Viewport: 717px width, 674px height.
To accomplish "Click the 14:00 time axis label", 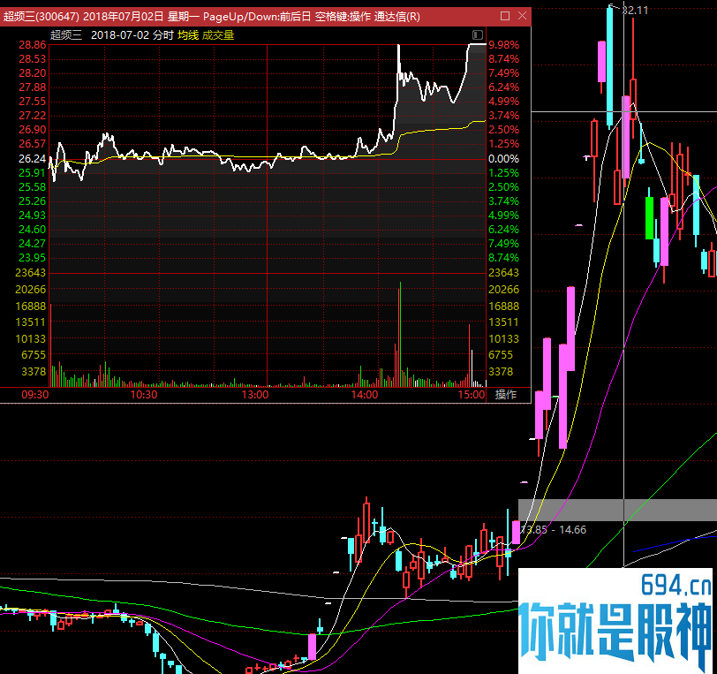I will tap(365, 395).
